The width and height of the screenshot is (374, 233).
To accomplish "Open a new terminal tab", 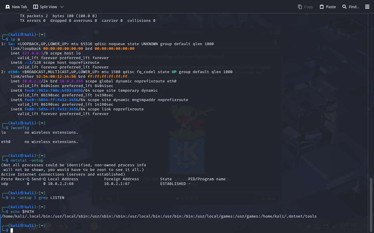I will 16,7.
